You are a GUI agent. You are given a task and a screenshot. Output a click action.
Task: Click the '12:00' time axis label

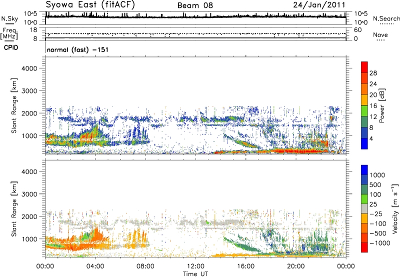(x=195, y=266)
